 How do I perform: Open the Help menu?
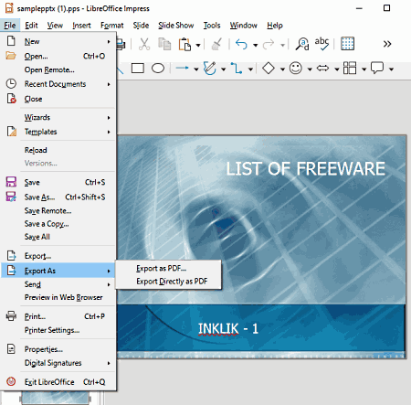pyautogui.click(x=275, y=26)
